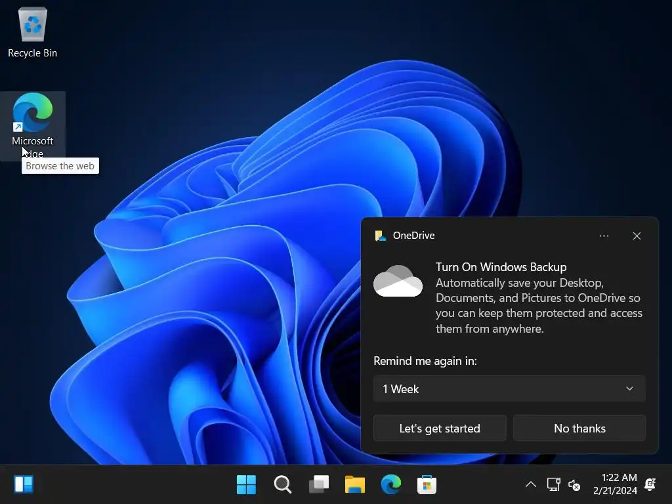The width and height of the screenshot is (672, 504).
Task: Click the Remind me again in label
Action: pos(425,361)
